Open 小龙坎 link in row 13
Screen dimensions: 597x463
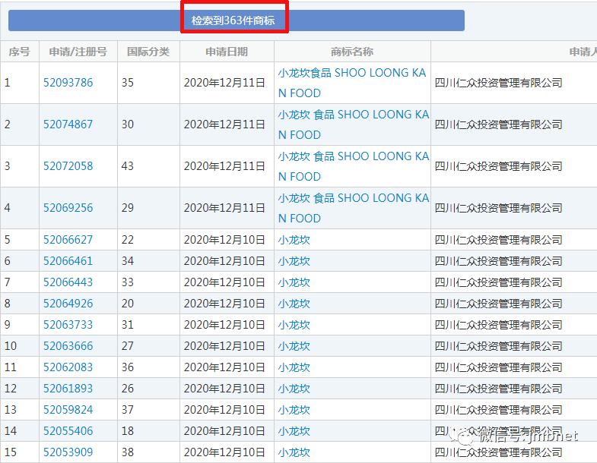(x=294, y=411)
